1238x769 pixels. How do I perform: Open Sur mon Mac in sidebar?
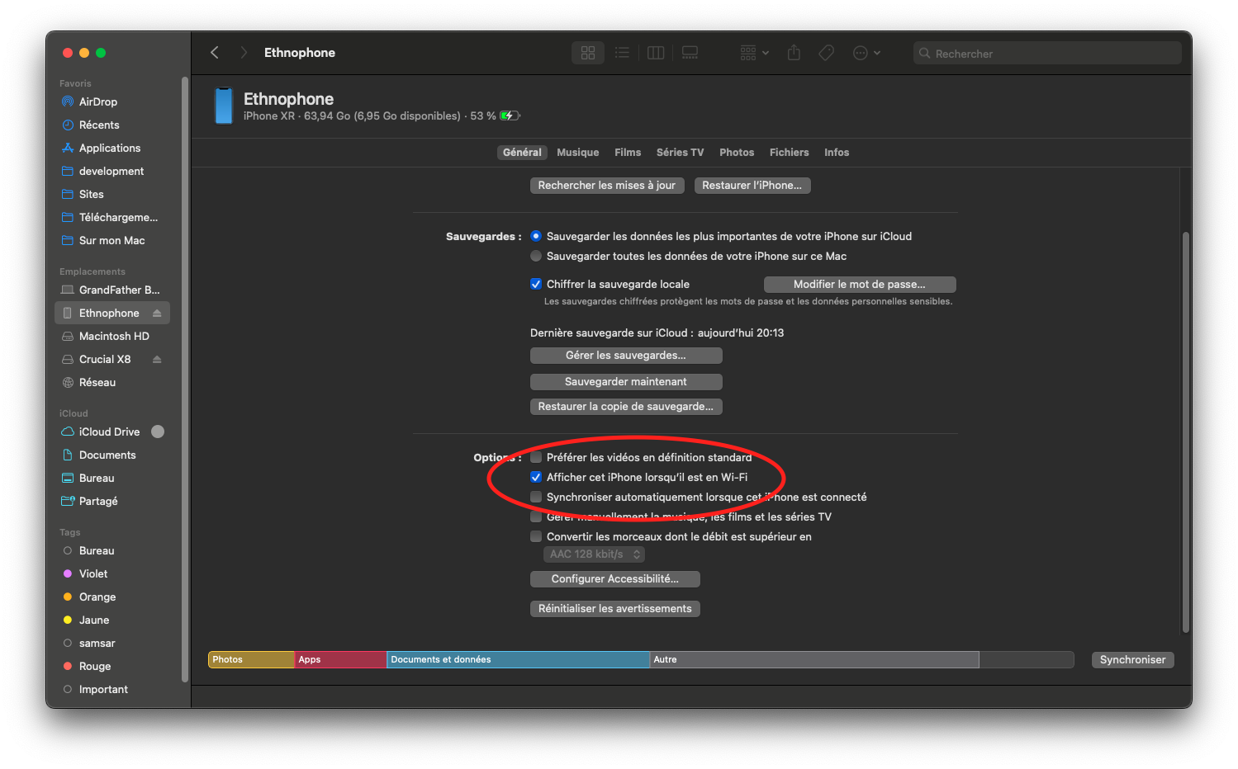tap(112, 240)
